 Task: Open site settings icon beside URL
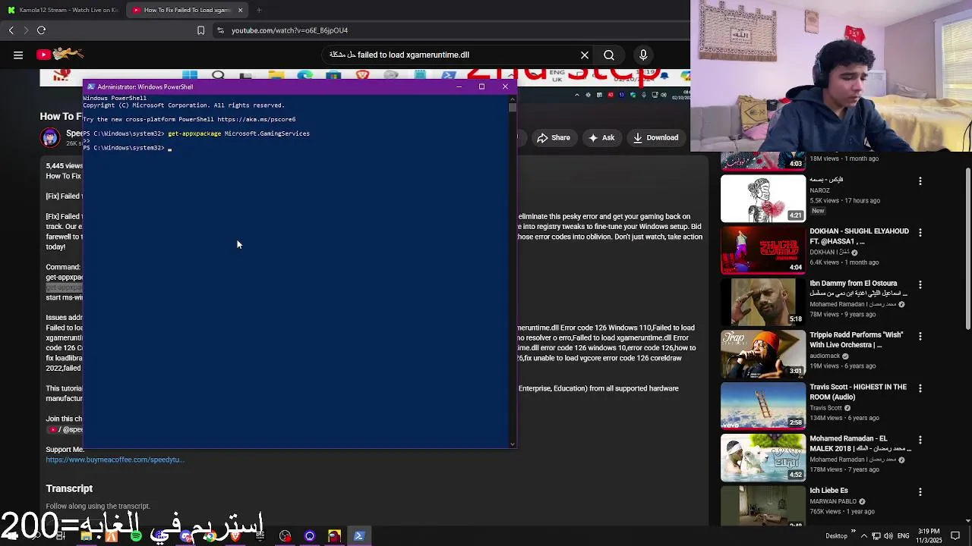pyautogui.click(x=220, y=30)
